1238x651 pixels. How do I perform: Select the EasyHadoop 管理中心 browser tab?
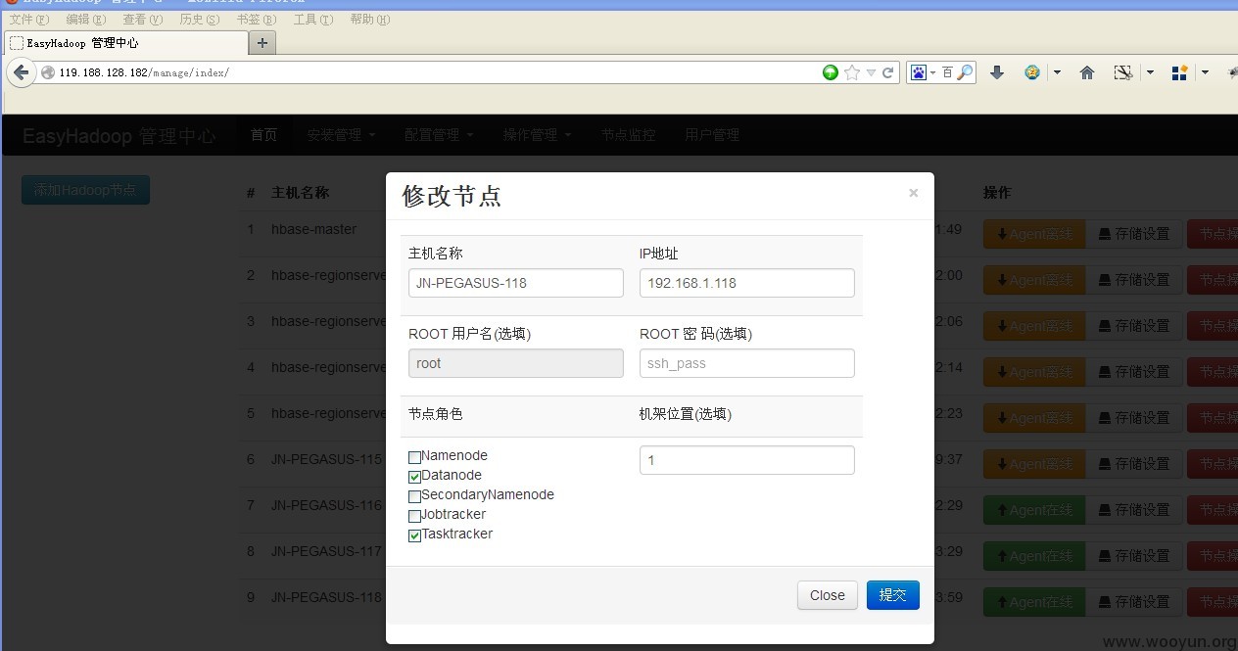pos(126,43)
